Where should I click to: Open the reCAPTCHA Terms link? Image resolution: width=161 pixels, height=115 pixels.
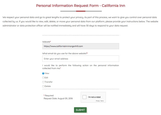coord(102,101)
